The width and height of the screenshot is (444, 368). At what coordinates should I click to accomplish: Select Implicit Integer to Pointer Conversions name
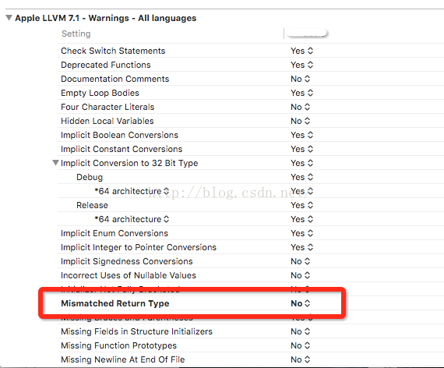point(139,247)
